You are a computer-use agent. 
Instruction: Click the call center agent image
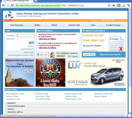coord(52,55)
